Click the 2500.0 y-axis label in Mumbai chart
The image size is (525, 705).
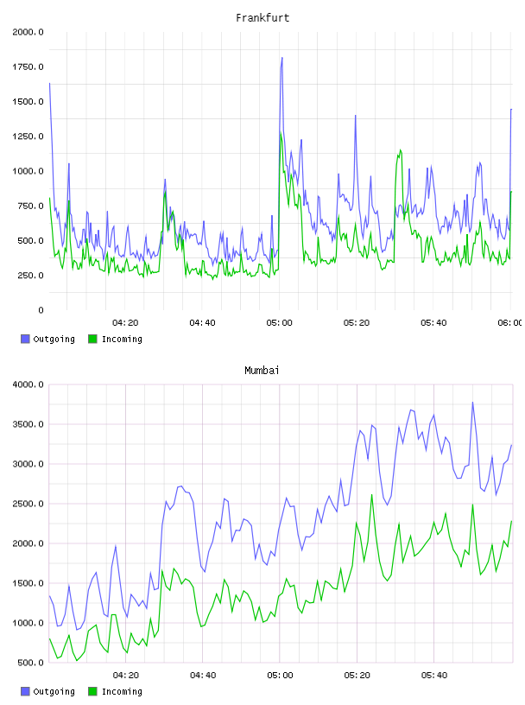[x=28, y=504]
